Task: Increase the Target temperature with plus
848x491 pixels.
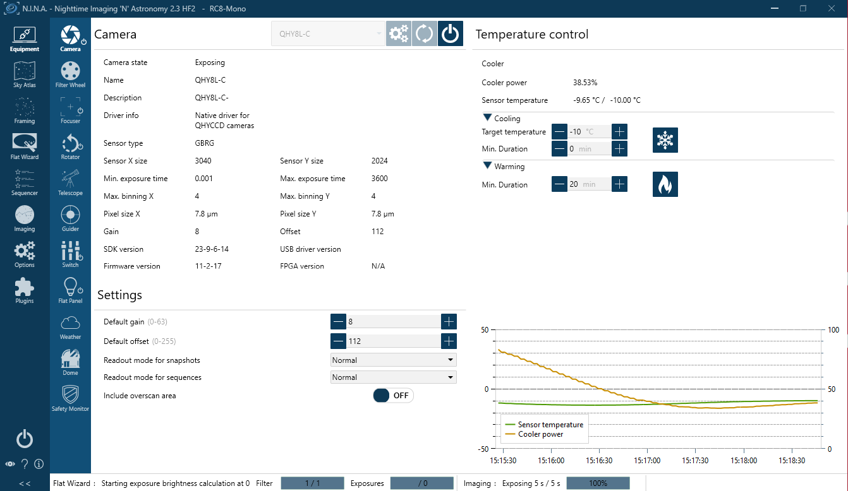Action: tap(620, 132)
